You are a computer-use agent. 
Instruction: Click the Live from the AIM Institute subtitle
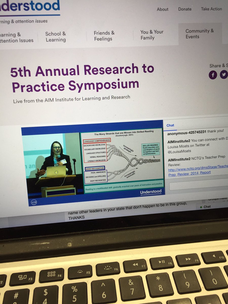72,99
